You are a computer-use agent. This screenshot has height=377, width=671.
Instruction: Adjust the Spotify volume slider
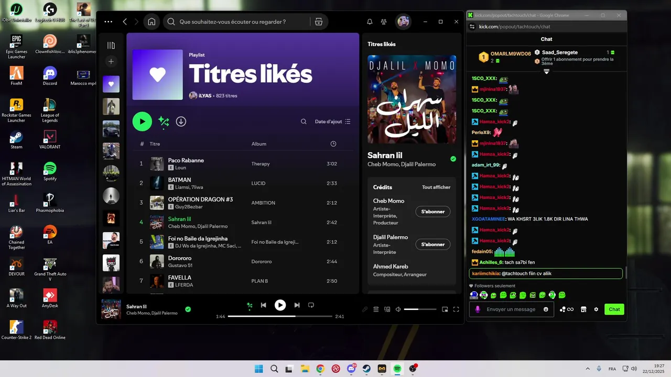point(420,309)
